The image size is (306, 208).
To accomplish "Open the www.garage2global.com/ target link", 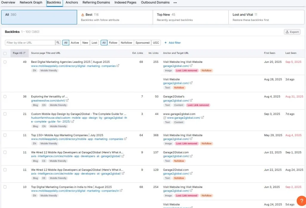I will [183, 118].
